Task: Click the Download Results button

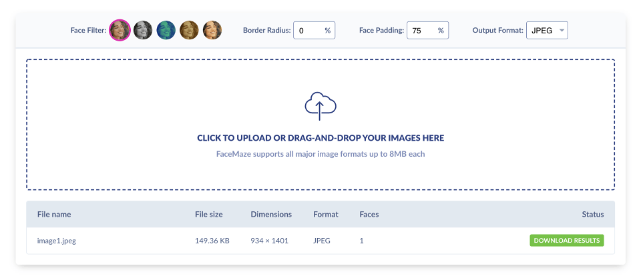Action: (567, 241)
